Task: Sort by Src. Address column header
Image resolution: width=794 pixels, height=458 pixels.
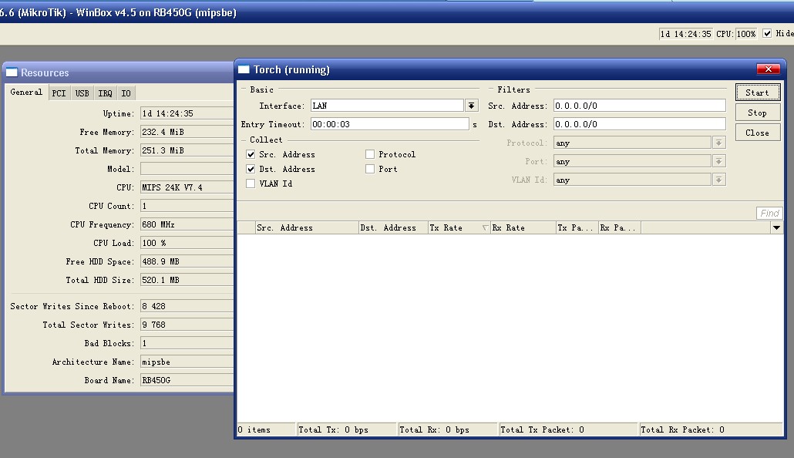Action: pyautogui.click(x=306, y=227)
